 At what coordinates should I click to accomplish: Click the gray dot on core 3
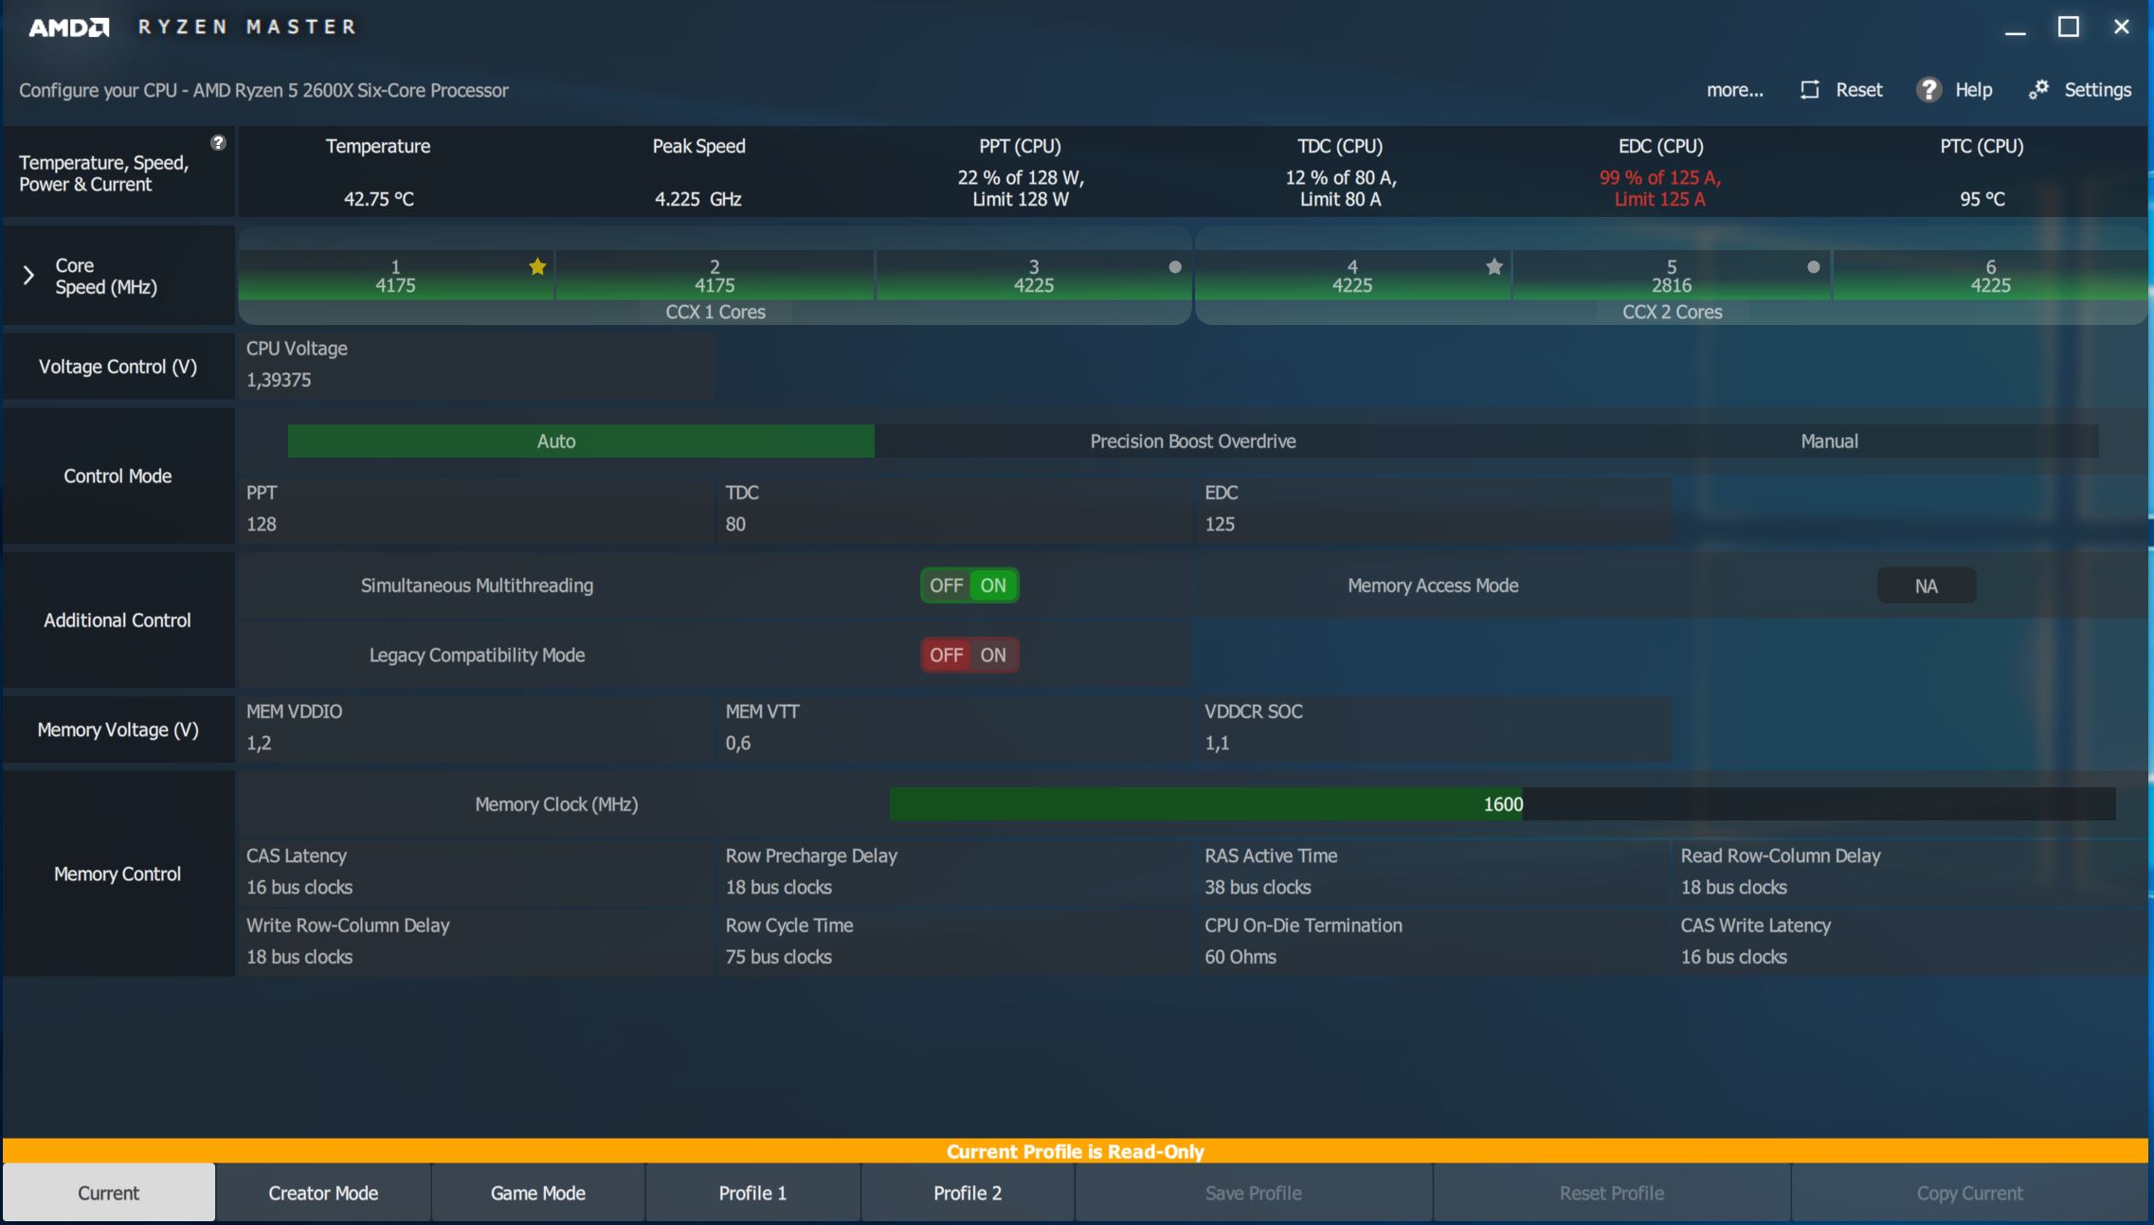1175,267
